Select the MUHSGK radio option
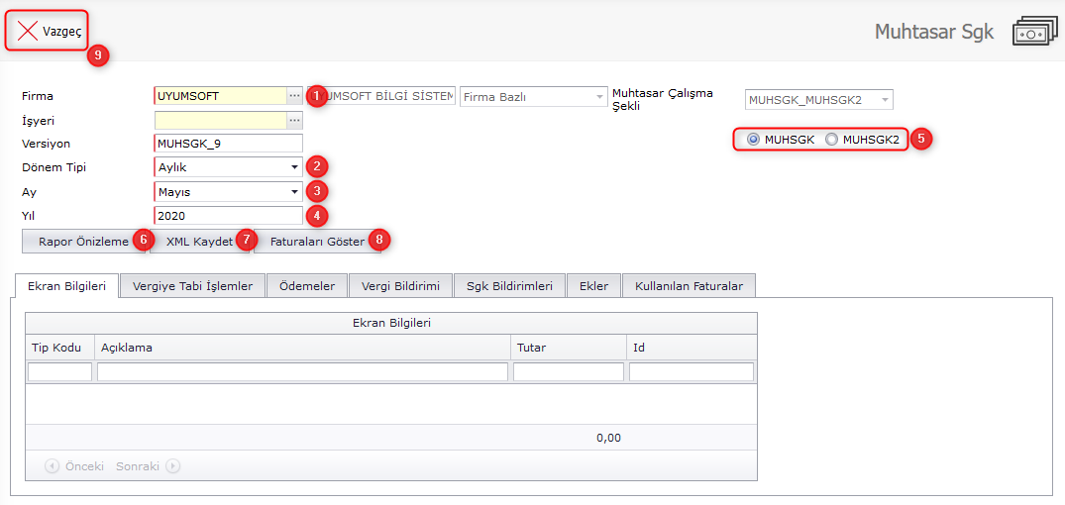This screenshot has height=505, width=1065. 754,140
